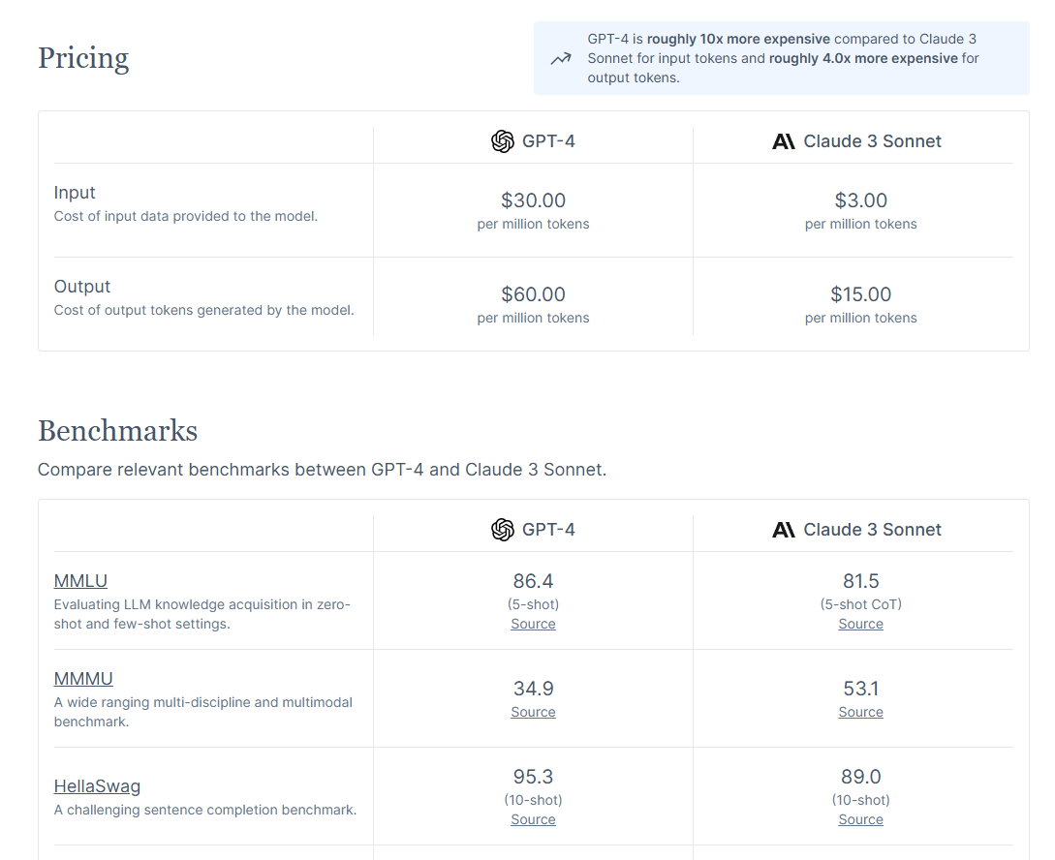Click the OpenAI logo in Benchmarks table header

[x=502, y=530]
